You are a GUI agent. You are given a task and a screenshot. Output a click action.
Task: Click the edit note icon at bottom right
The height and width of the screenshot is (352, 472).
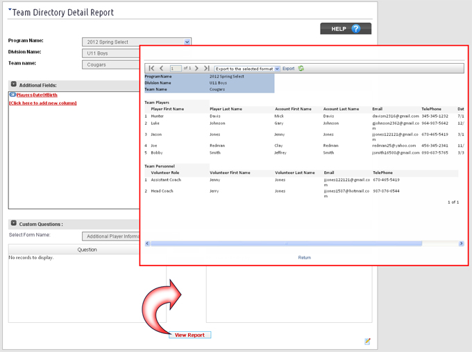(x=367, y=341)
